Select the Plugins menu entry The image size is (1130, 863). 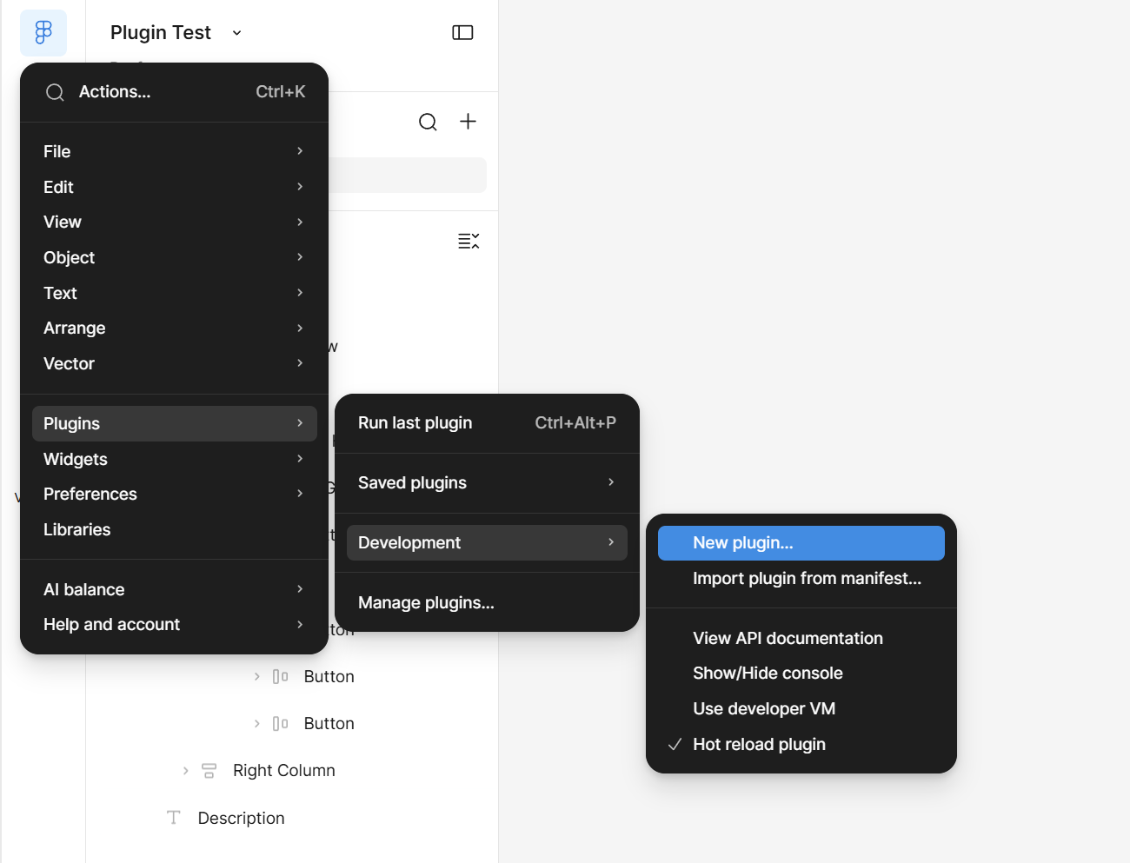click(x=174, y=424)
